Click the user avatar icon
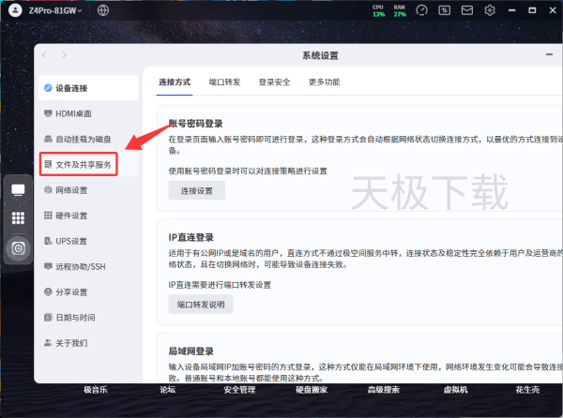 12,10
